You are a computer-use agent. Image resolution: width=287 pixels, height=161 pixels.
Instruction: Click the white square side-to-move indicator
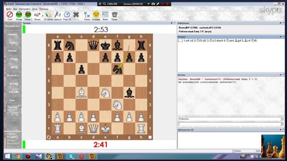pyautogui.click(x=150, y=137)
